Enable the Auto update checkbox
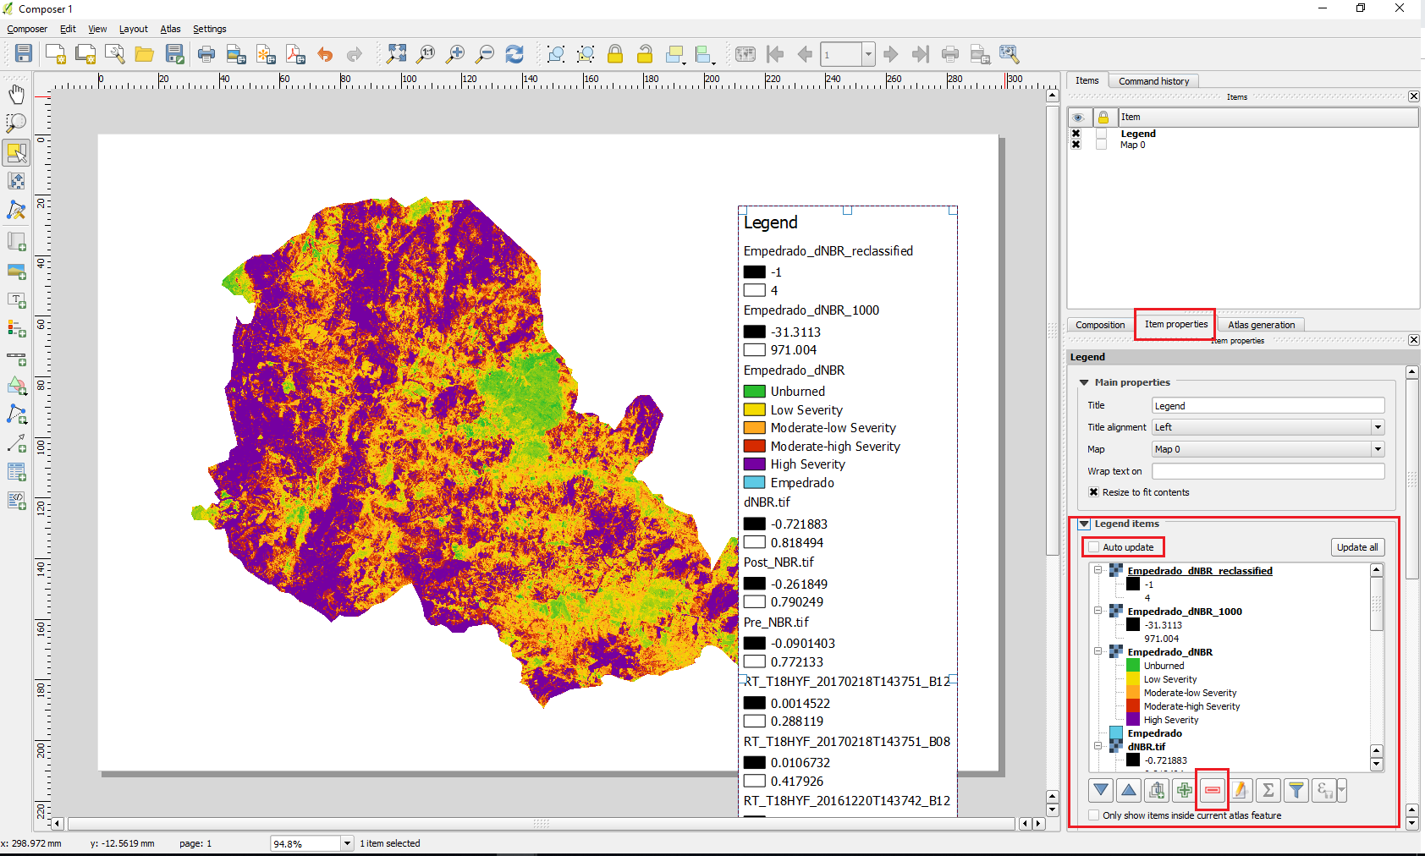The image size is (1425, 856). pyautogui.click(x=1094, y=547)
